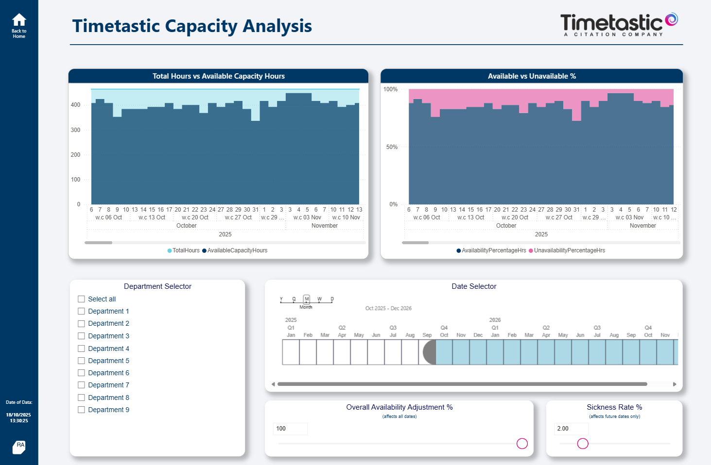Click AvailabilityPercentageHrs legend marker

coord(459,250)
